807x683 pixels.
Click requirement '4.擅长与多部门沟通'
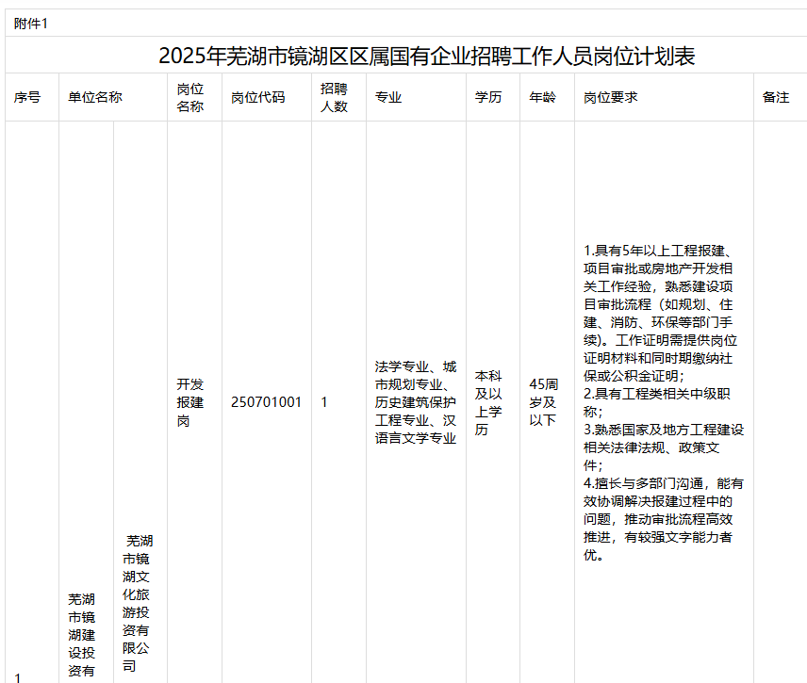[664, 519]
